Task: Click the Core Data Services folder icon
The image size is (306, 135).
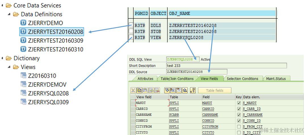Action: [9, 5]
